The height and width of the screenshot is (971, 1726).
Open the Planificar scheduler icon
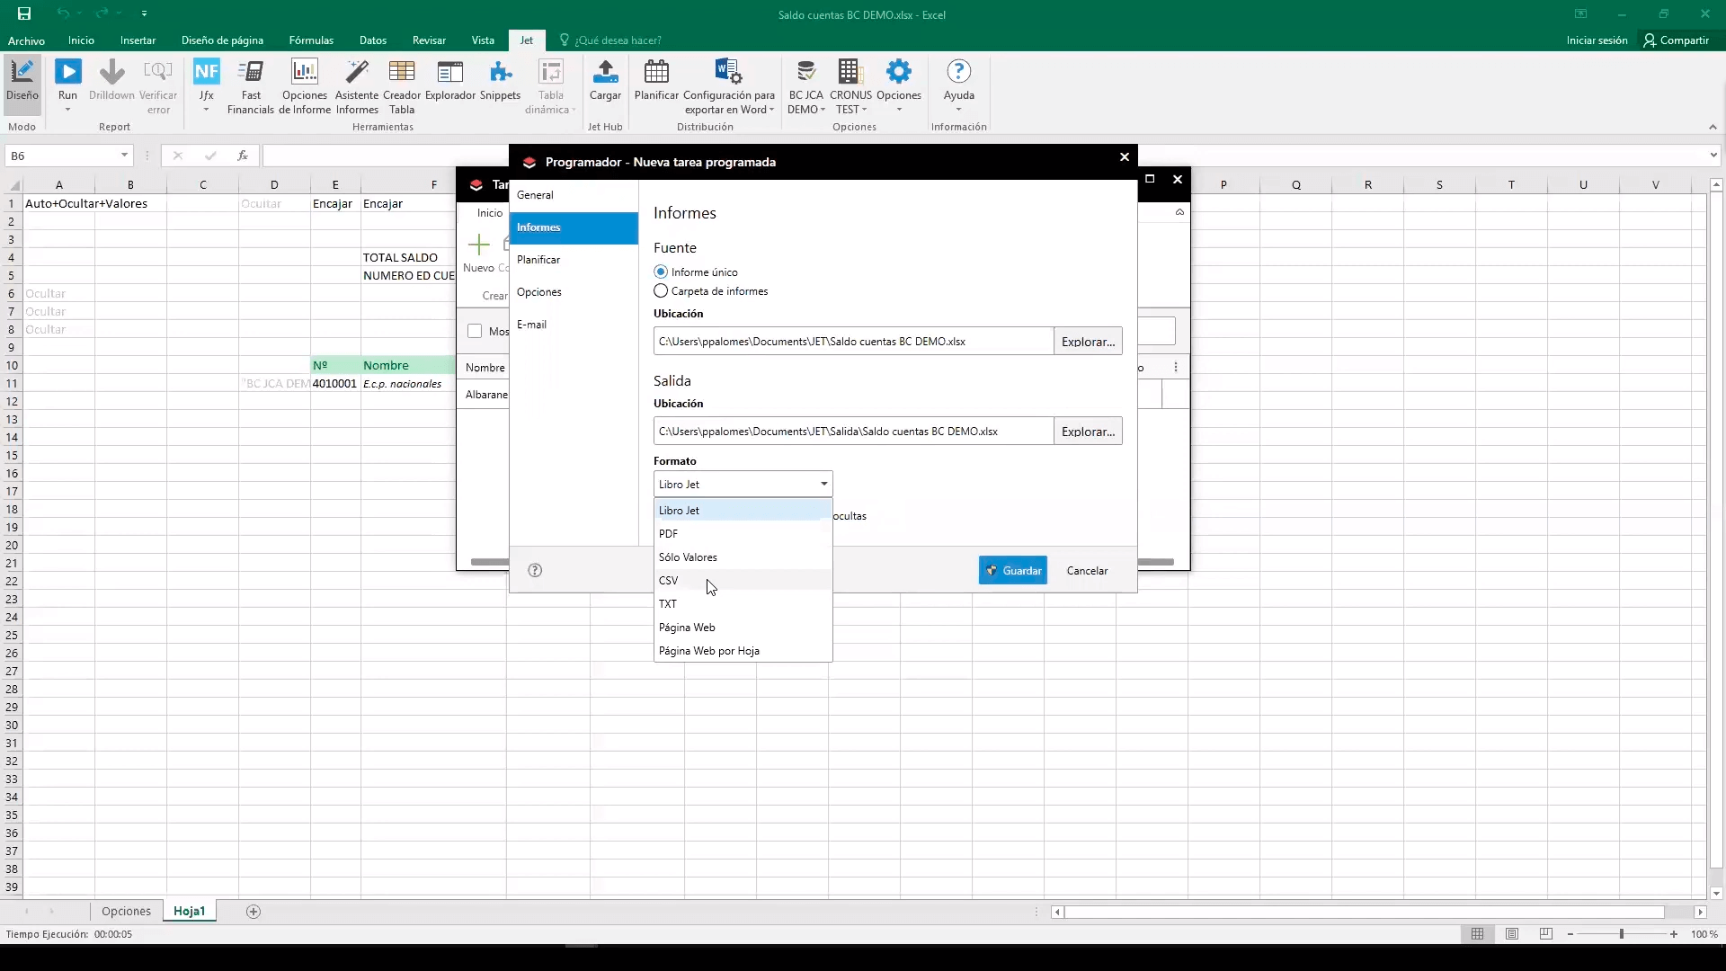coord(656,79)
